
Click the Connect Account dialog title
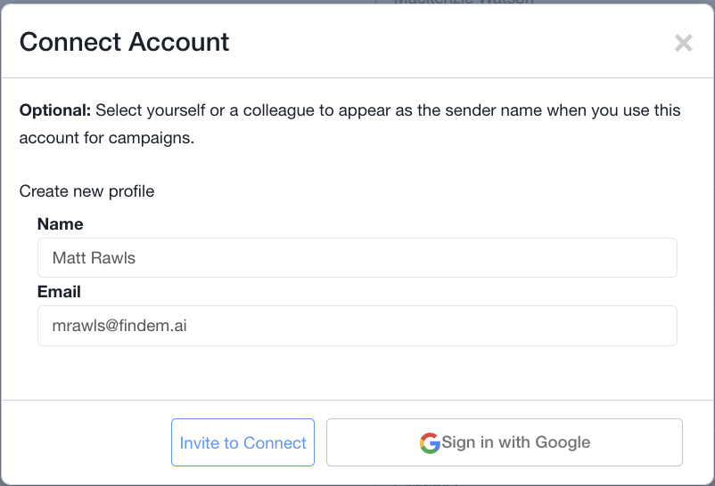coord(125,42)
